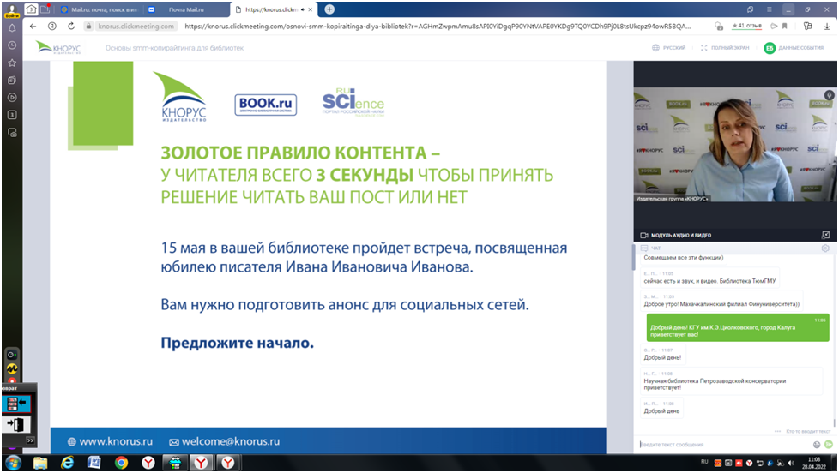This screenshot has width=839, height=473.
Task: Open Google Chrome from the taskbar
Action: click(x=121, y=463)
